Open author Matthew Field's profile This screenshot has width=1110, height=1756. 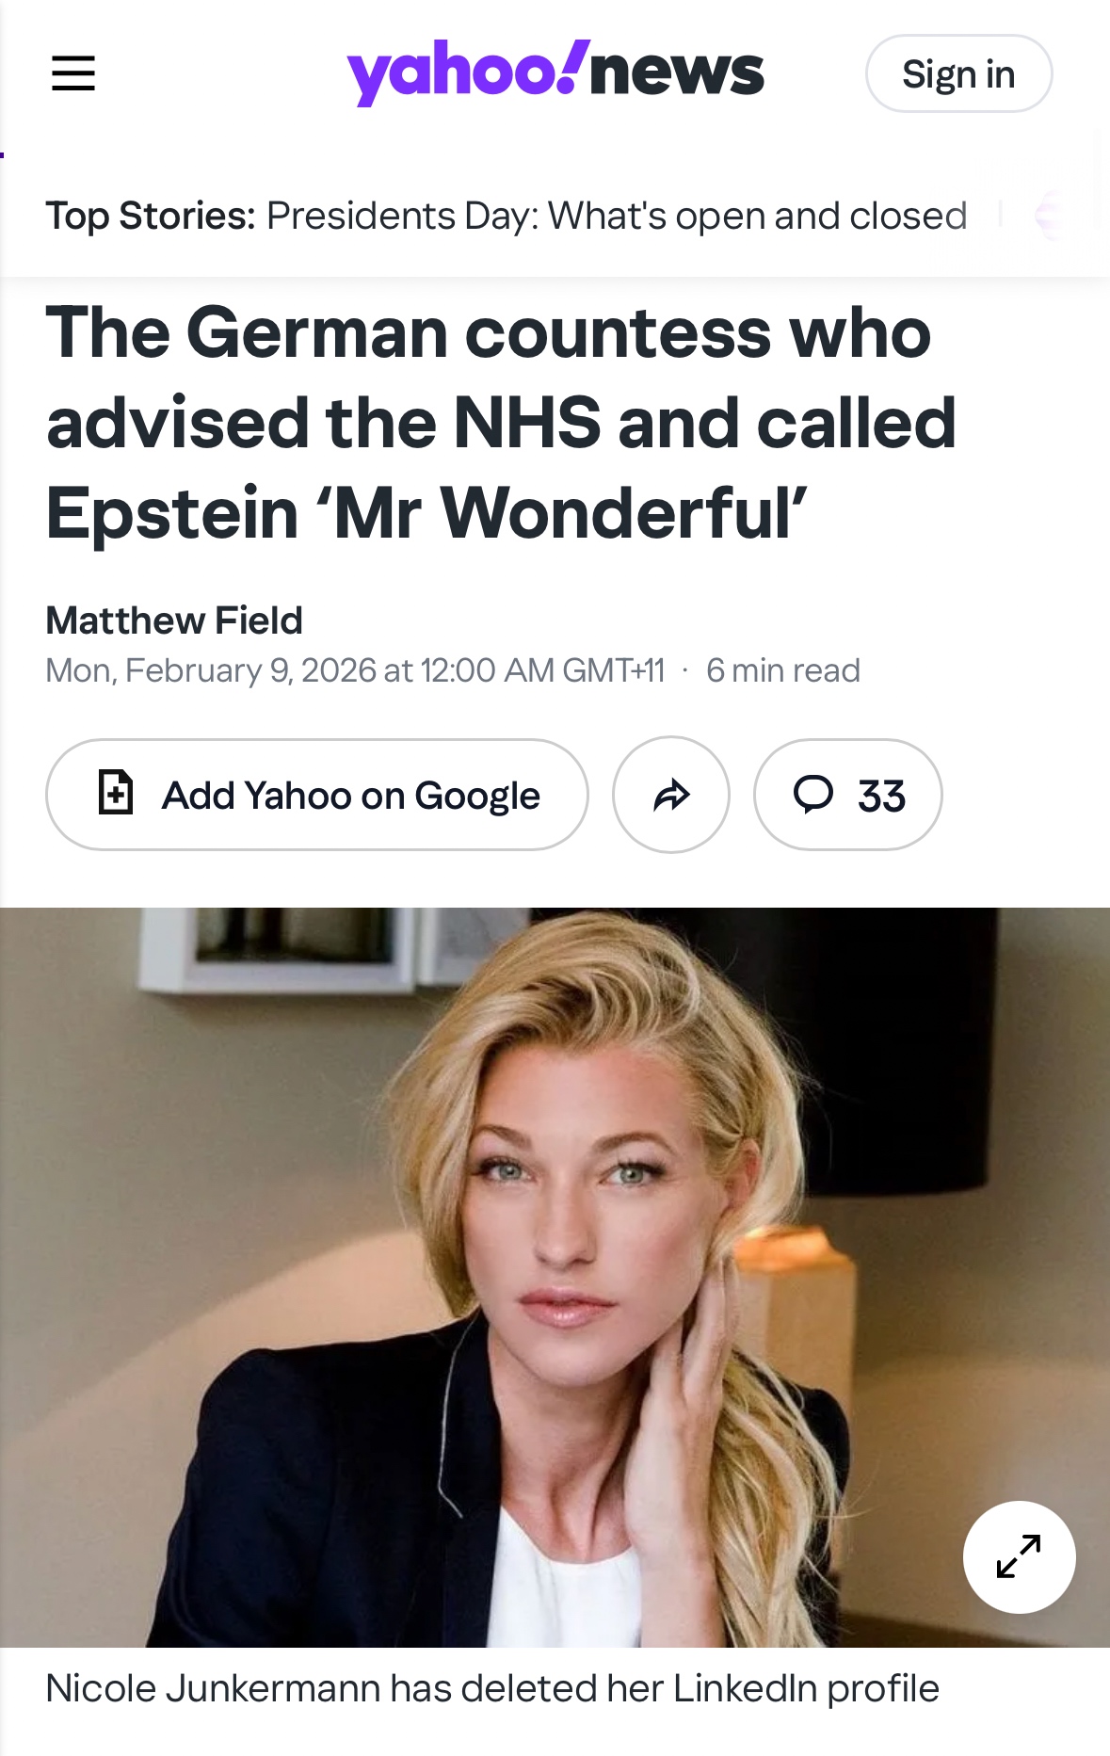click(x=174, y=620)
